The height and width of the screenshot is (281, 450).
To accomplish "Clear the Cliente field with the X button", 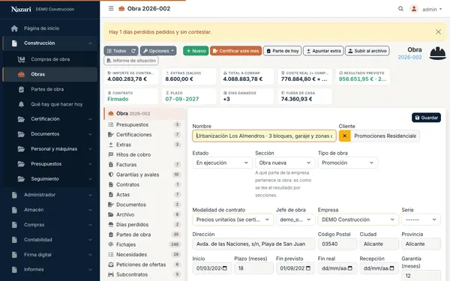I will pos(345,136).
